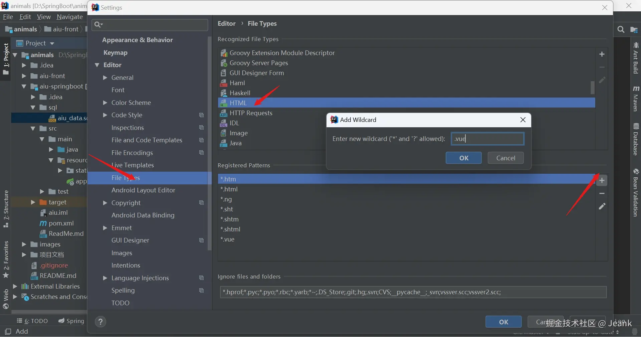
Task: Toggle the 1: Project tool window
Action: (6, 59)
